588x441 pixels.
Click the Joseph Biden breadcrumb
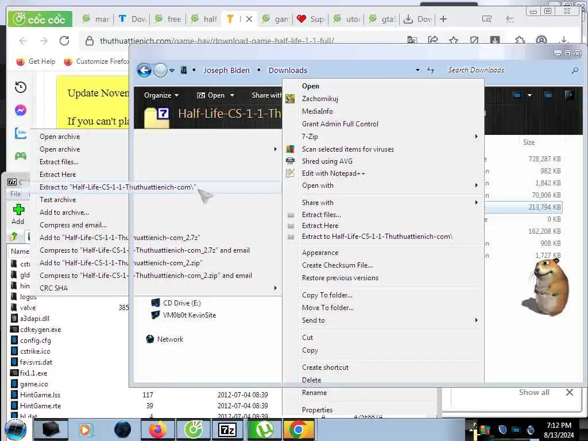226,70
